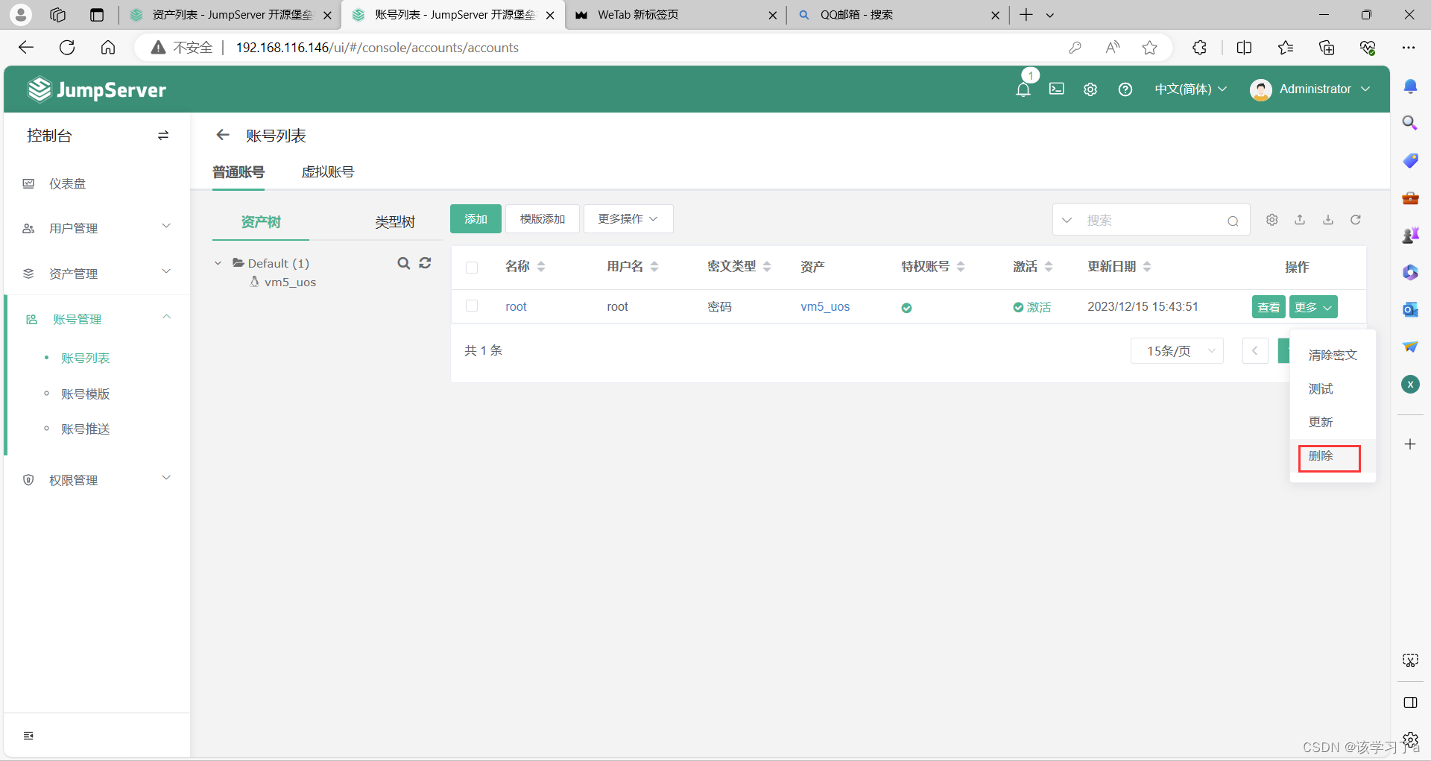The height and width of the screenshot is (761, 1431).
Task: Open 账号推送 in sidebar
Action: coord(85,429)
